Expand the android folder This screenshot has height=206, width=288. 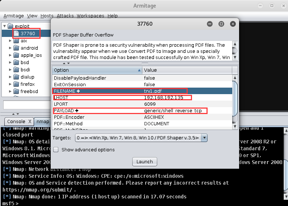coord(10,48)
